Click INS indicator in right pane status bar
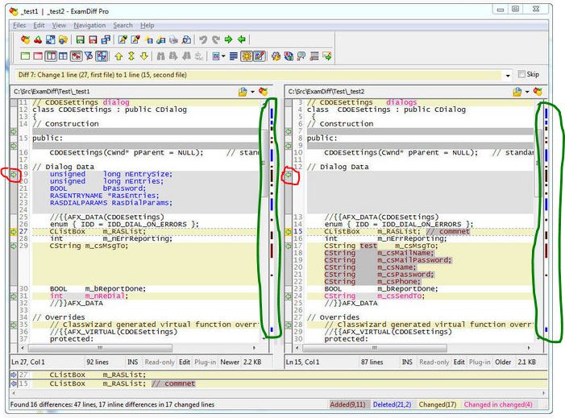The width and height of the screenshot is (565, 418). (407, 362)
